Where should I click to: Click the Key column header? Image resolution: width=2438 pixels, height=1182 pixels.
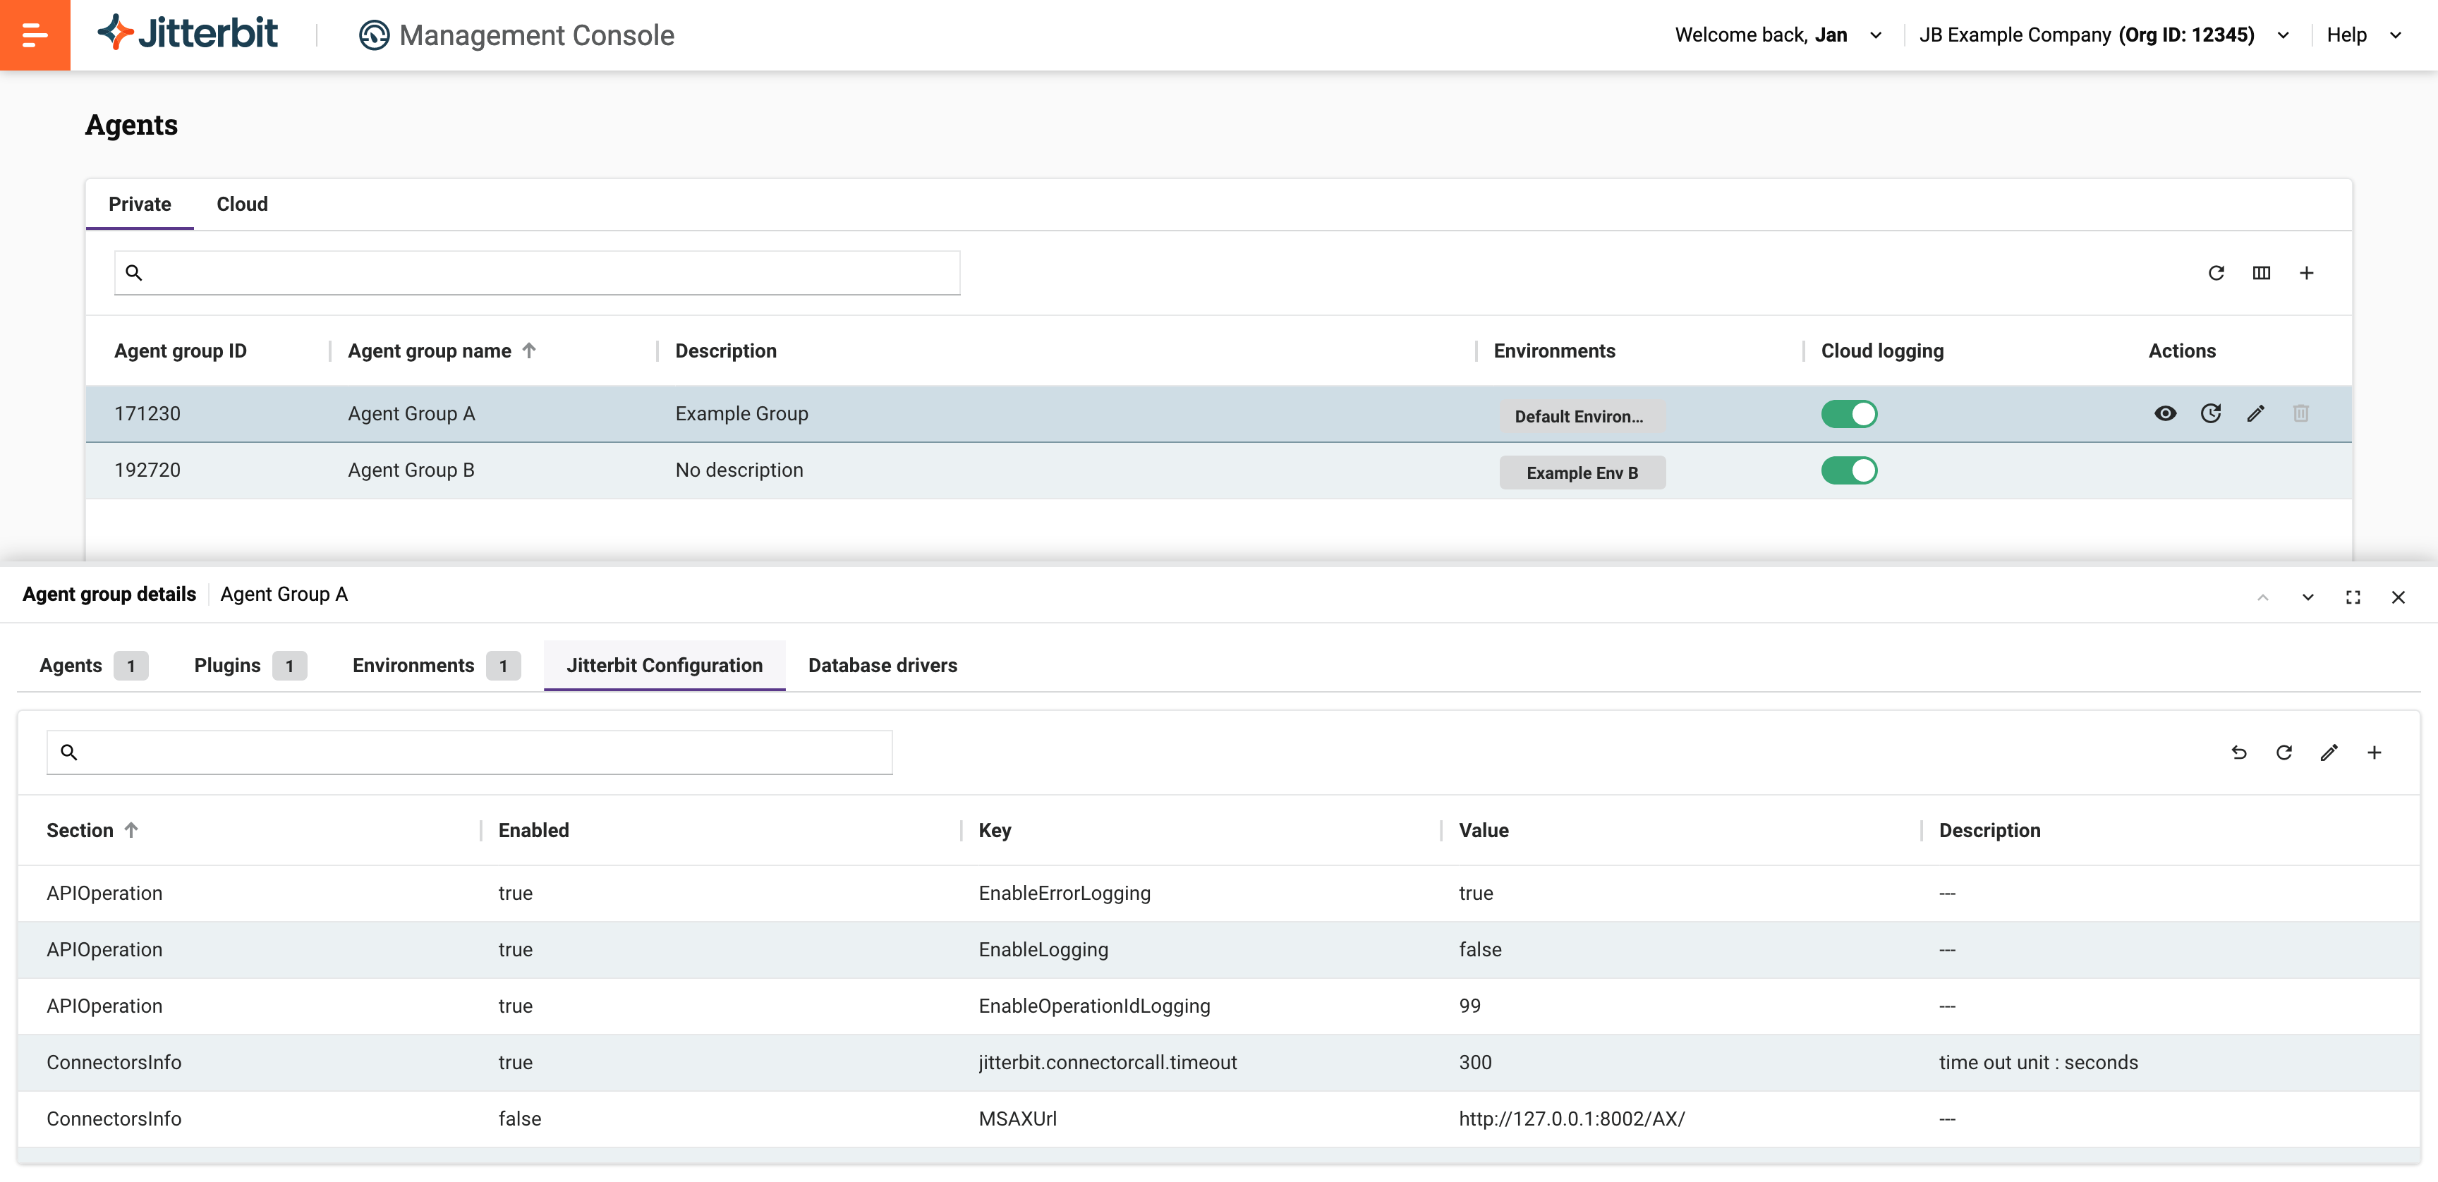(995, 830)
